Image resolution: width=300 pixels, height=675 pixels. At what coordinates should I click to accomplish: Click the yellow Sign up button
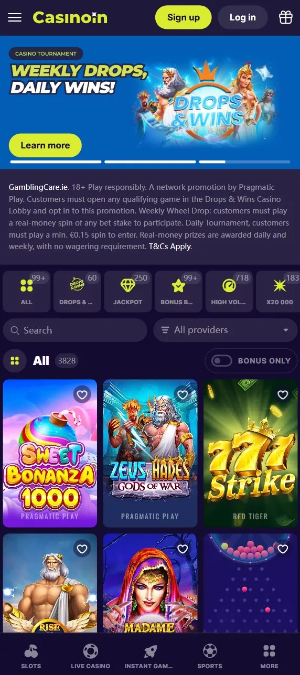coord(183,17)
